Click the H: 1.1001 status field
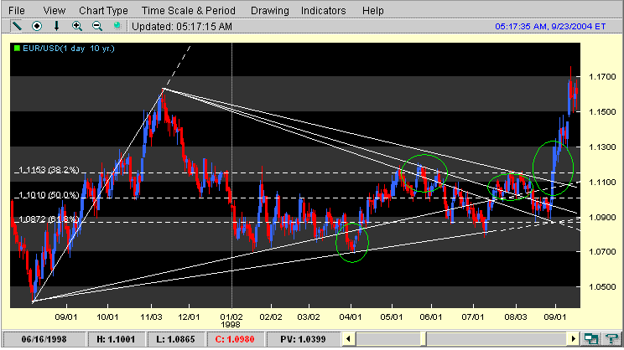The image size is (624, 350). pos(116,339)
